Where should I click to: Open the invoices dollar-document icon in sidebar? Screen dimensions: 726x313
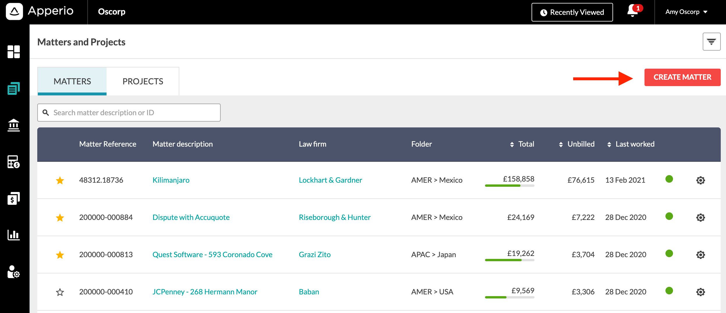pyautogui.click(x=14, y=198)
